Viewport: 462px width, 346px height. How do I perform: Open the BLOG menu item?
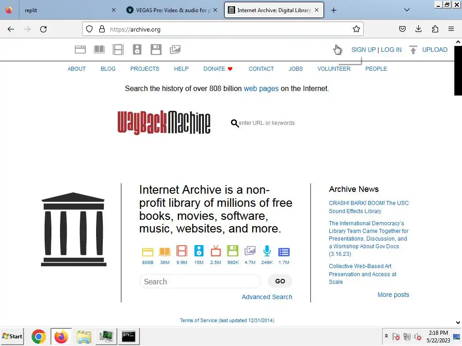(x=108, y=69)
